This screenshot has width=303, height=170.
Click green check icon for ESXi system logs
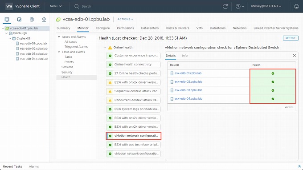(x=110, y=109)
